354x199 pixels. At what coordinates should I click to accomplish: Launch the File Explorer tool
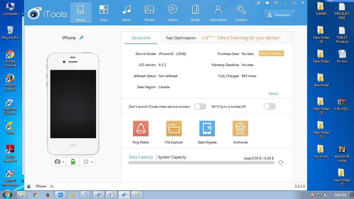click(x=174, y=129)
